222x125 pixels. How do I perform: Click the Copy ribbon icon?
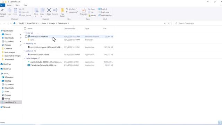(x=9, y=10)
